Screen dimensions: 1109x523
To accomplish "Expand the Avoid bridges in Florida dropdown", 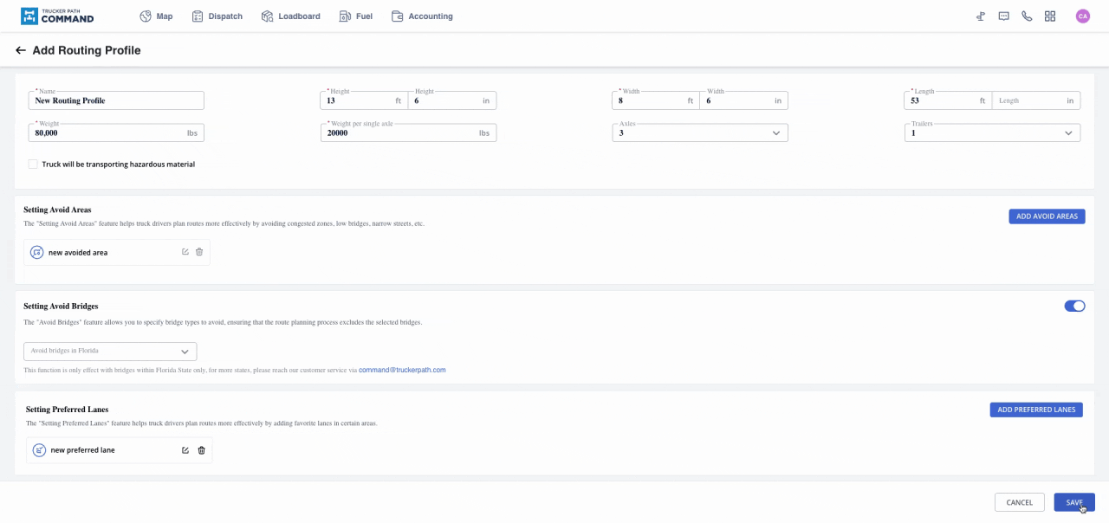I will tap(110, 352).
